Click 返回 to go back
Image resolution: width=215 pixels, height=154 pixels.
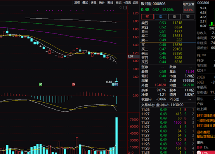[x=135, y=2]
